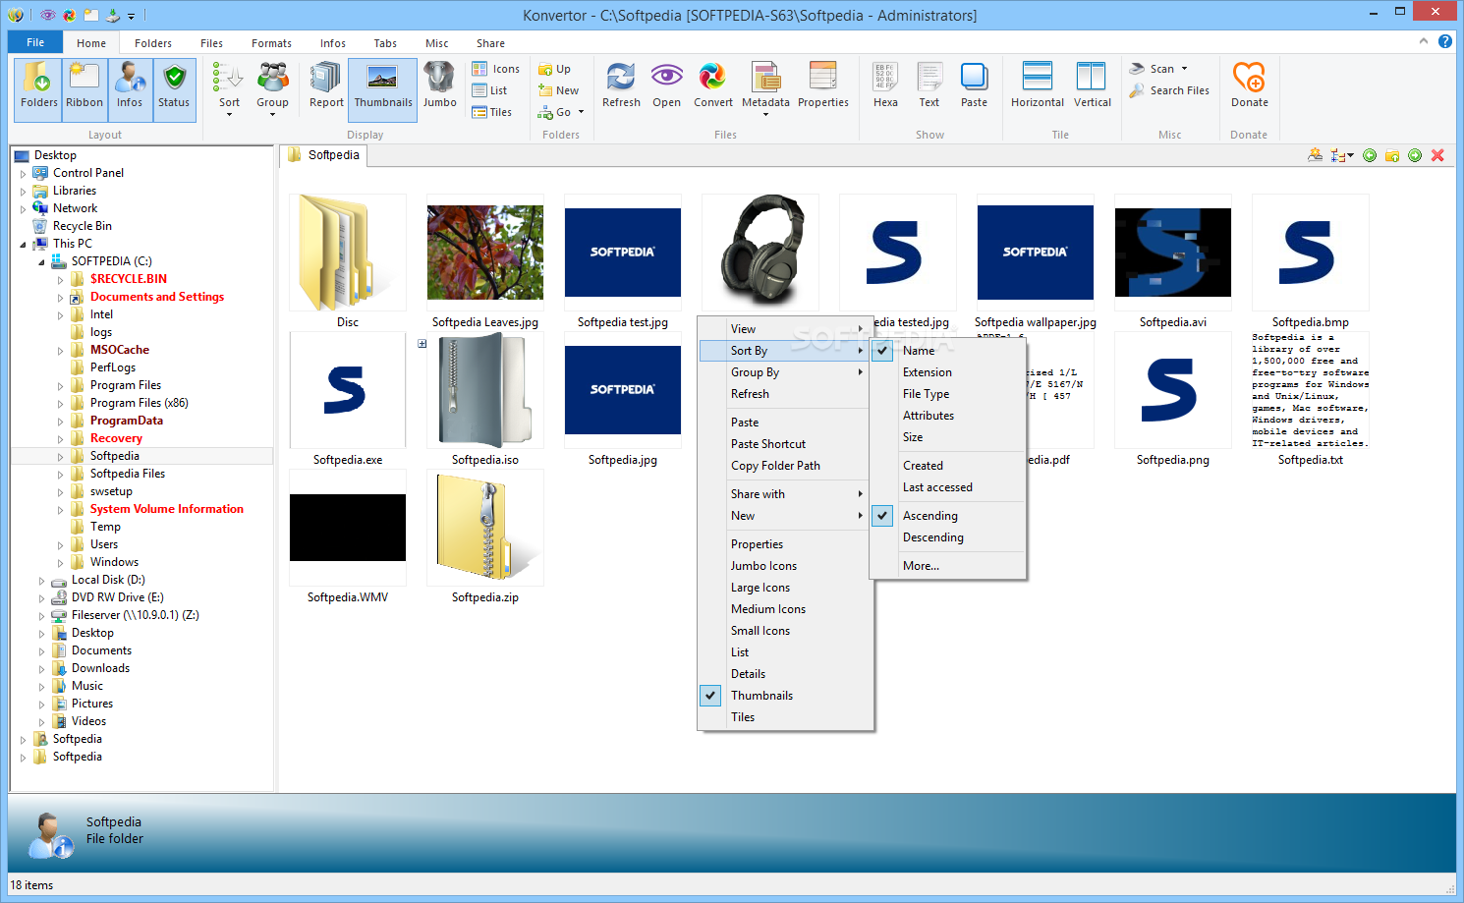Select the Windows folder in tree
1464x903 pixels.
[x=114, y=562]
